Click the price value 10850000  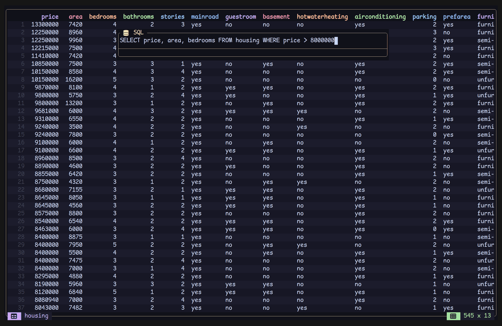45,64
